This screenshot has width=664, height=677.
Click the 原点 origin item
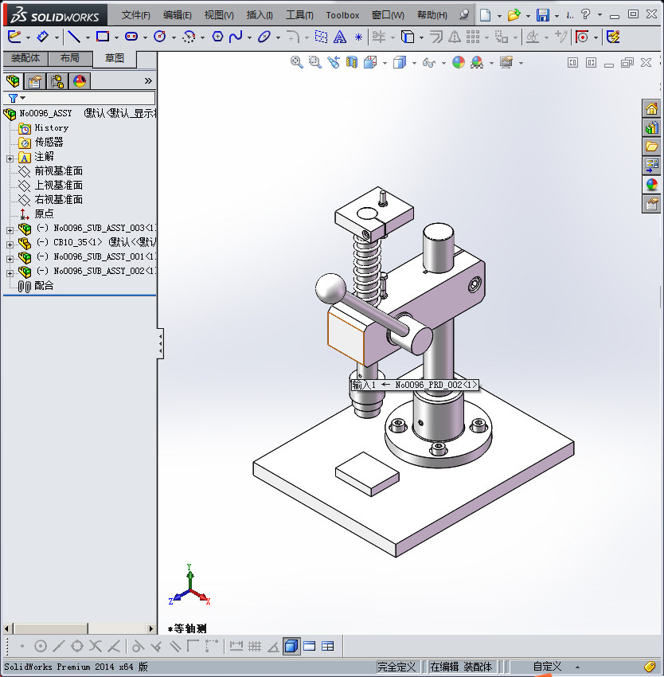pos(37,213)
